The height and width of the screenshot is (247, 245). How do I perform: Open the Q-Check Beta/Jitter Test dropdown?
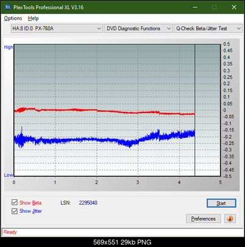[208, 29]
